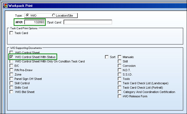
Task: Select the Location/Site radio button
Action: tap(53, 15)
